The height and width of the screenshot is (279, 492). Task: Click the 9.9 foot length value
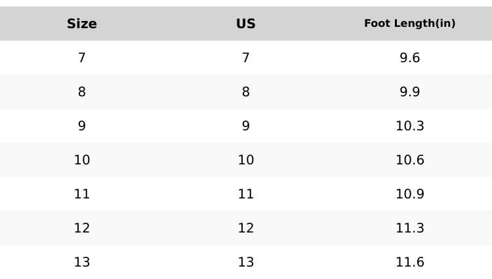pyautogui.click(x=410, y=92)
